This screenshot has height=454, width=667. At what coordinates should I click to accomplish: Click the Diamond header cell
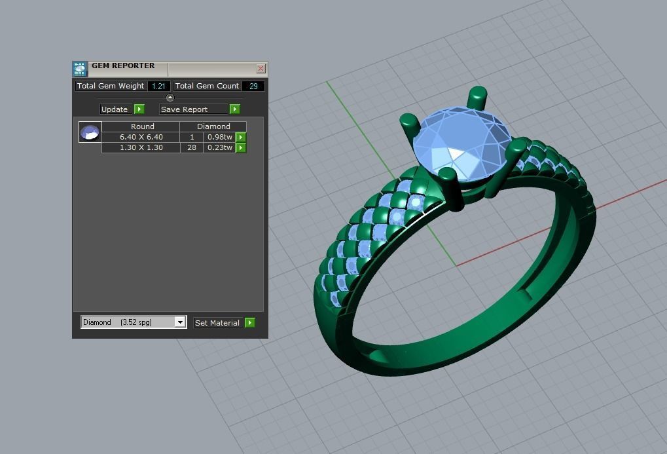tap(213, 126)
